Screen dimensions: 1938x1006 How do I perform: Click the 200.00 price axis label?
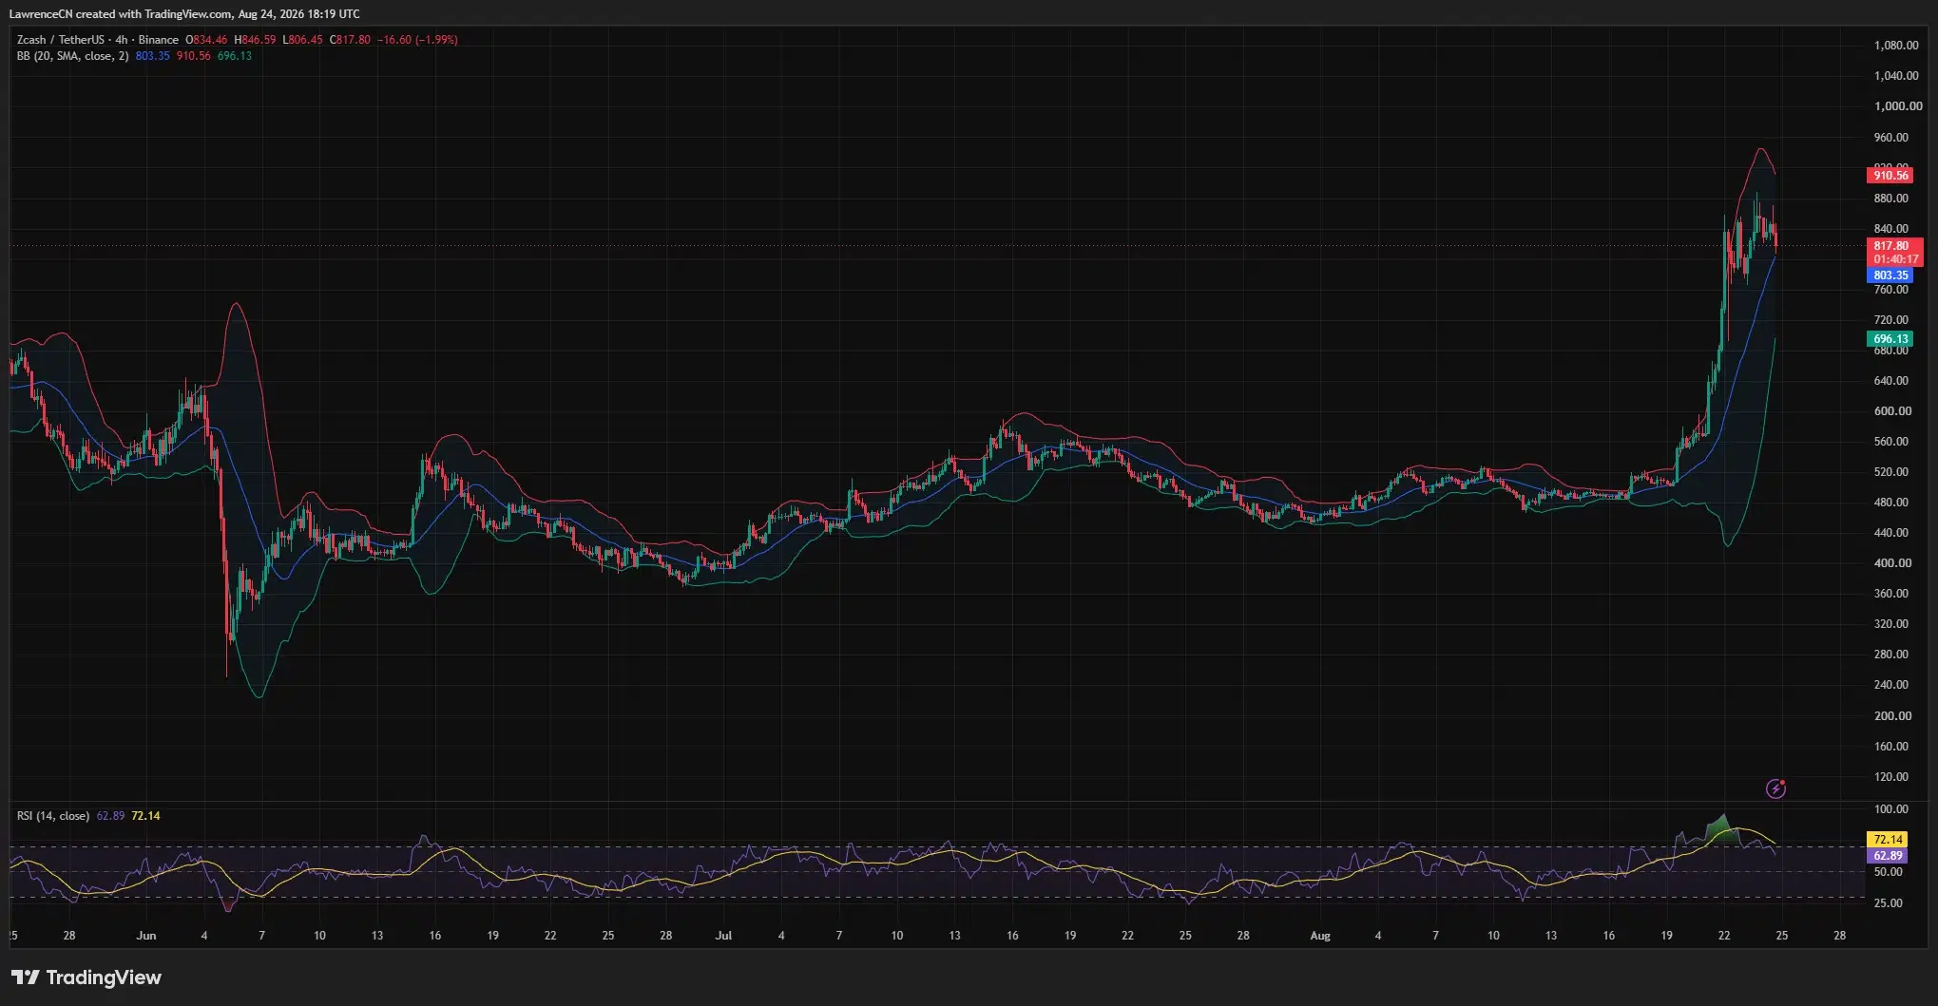click(x=1892, y=716)
